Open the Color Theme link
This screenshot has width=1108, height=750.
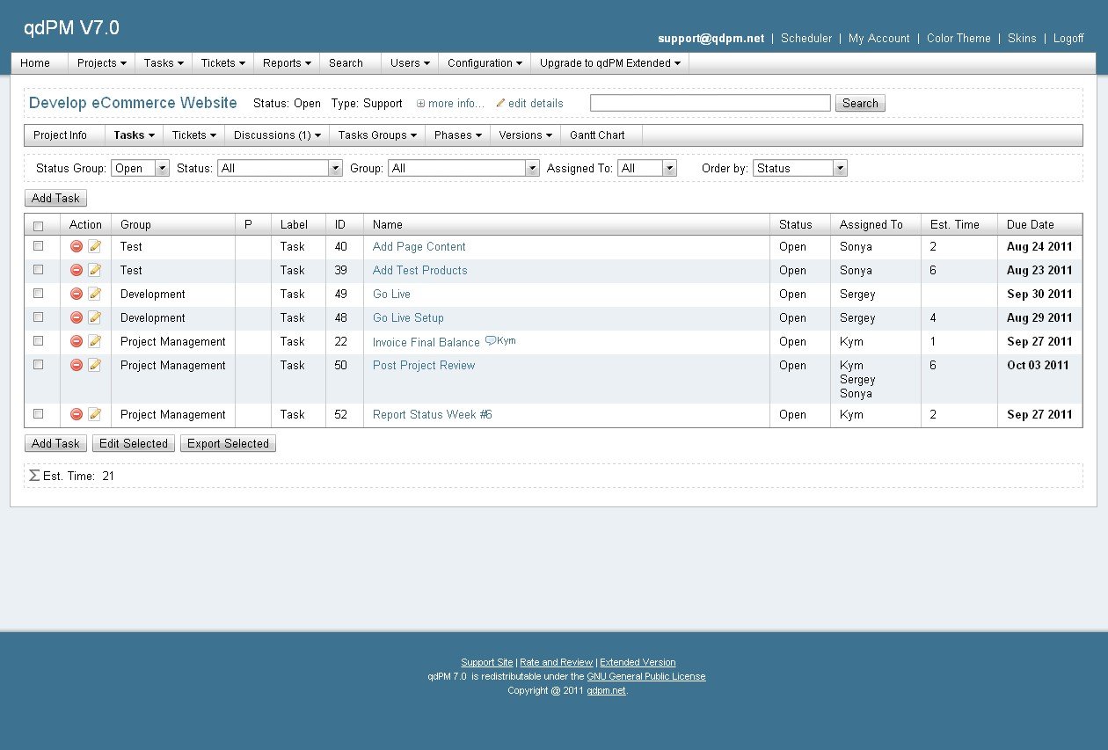click(959, 39)
